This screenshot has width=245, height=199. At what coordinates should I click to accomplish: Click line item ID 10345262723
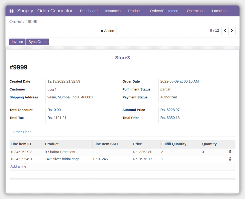(x=21, y=152)
